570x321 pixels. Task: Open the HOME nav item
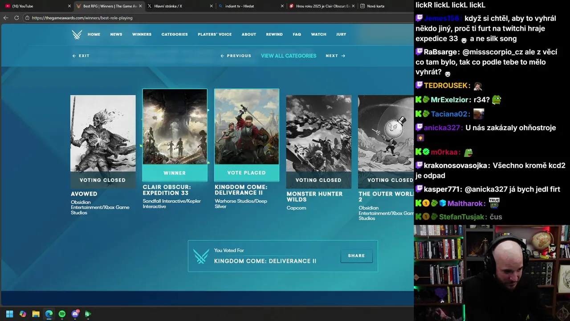[x=94, y=34]
